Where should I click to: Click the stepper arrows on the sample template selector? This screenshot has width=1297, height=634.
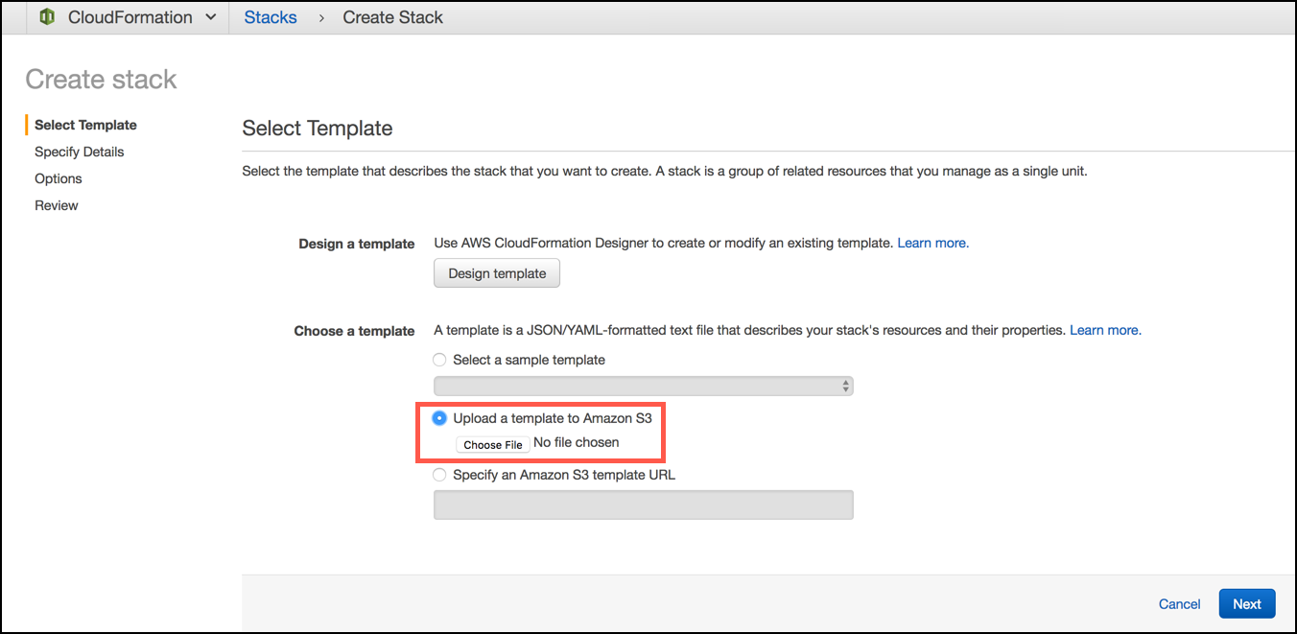[845, 385]
